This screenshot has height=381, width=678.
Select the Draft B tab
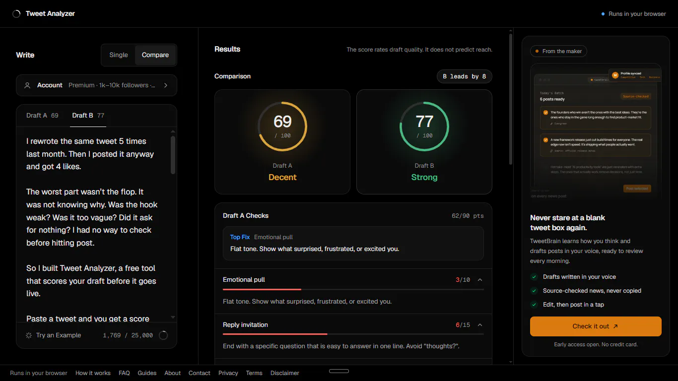pos(88,116)
